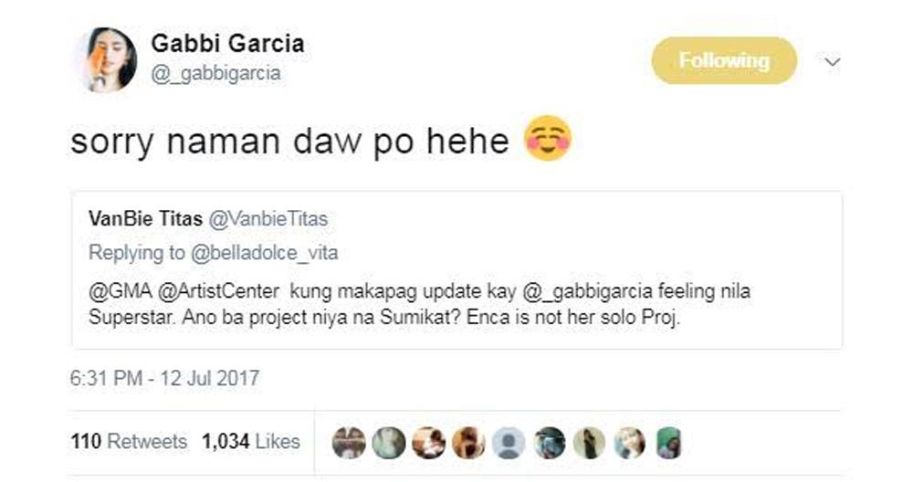Expand the tweet options chevron
The width and height of the screenshot is (913, 482).
point(833,62)
